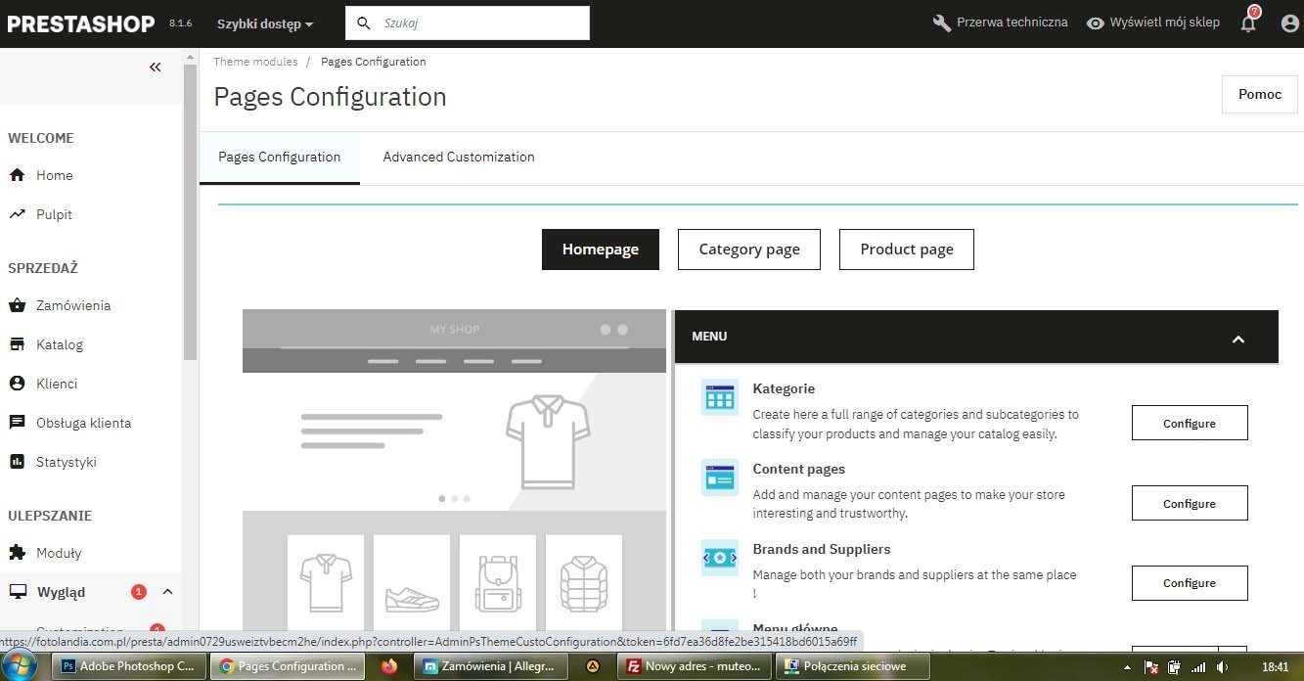Switch to Zamówienia Allegro taskbar window
The width and height of the screenshot is (1304, 681).
click(491, 666)
